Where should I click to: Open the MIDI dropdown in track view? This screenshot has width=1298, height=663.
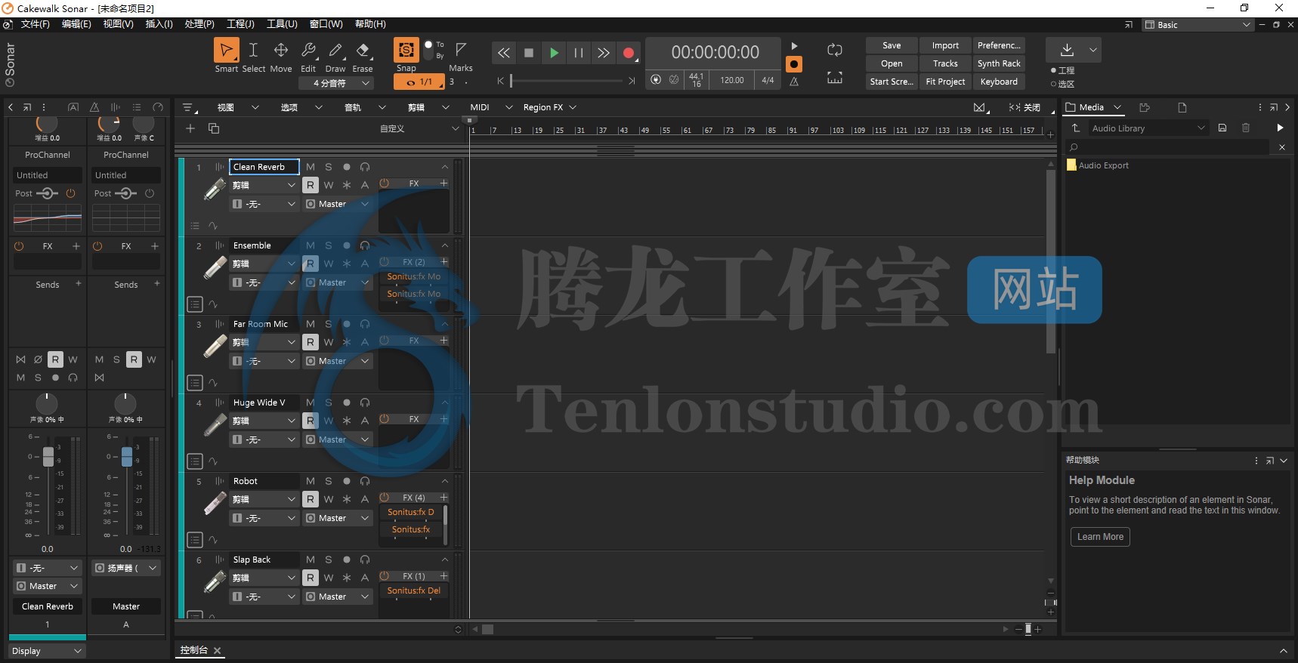(x=491, y=107)
